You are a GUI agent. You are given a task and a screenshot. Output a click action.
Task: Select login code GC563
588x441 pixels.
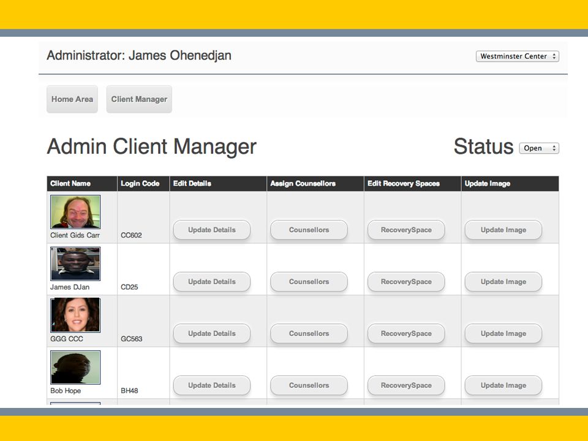[x=131, y=339]
